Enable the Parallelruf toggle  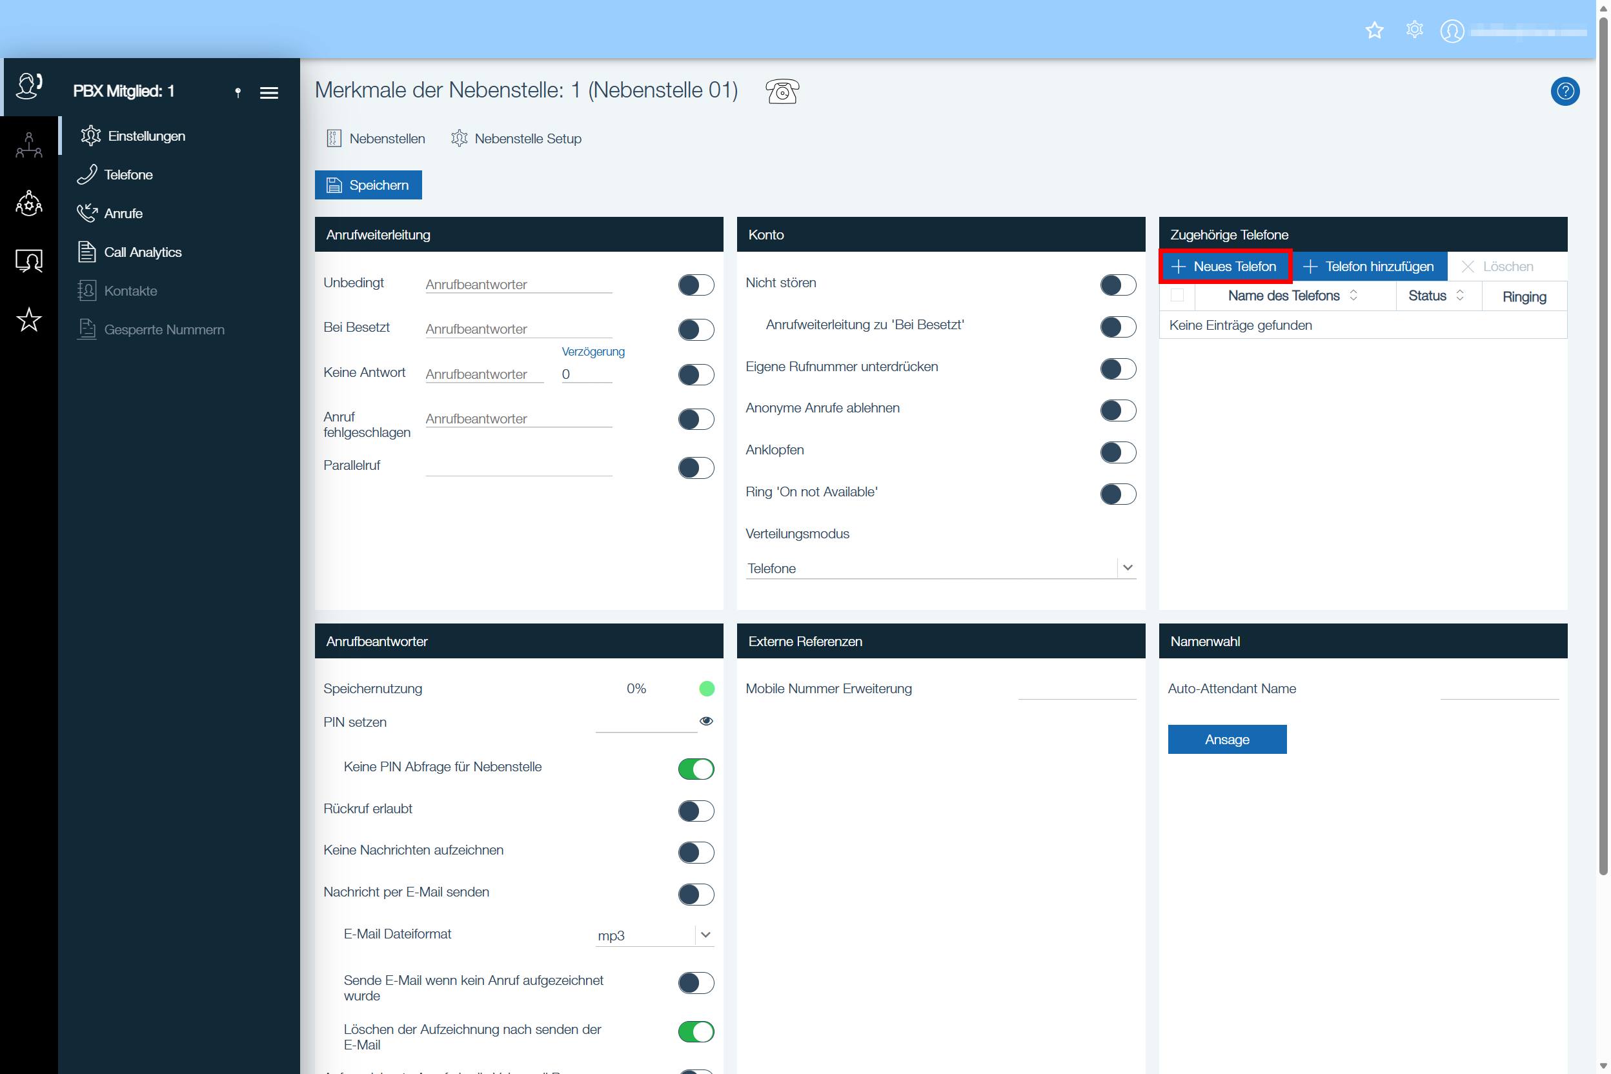point(696,468)
